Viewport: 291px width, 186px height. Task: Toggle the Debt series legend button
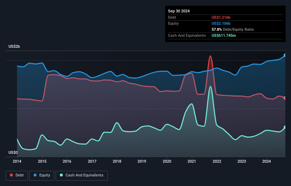coord(17,175)
